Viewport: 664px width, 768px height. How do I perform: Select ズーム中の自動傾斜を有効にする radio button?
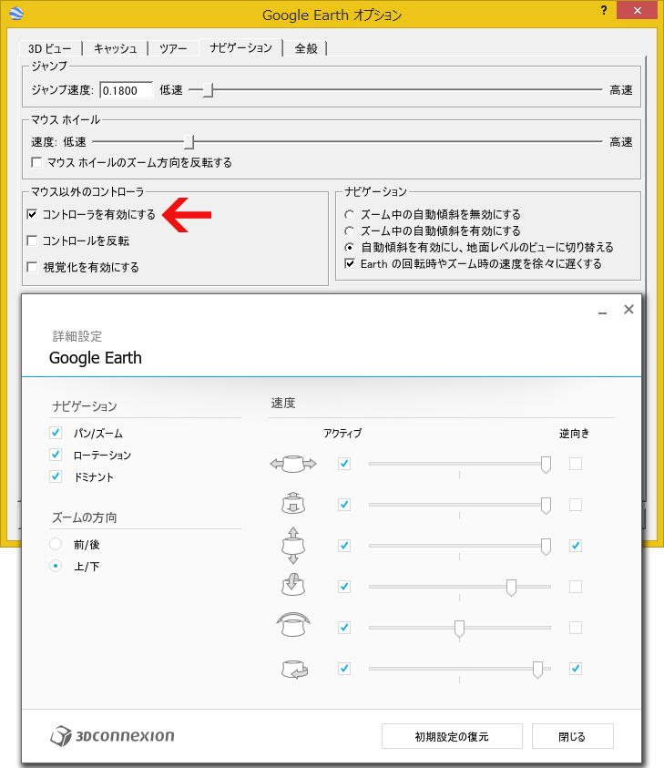tap(349, 230)
